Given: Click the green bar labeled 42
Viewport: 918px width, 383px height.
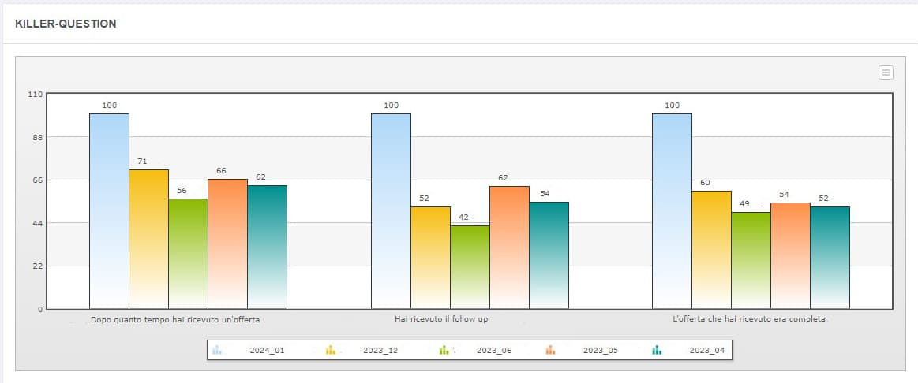Looking at the screenshot, I should (470, 266).
